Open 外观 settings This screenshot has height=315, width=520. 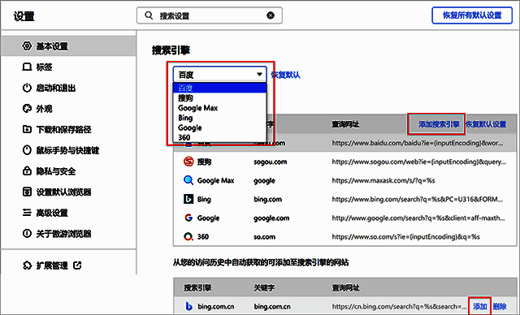(x=44, y=109)
